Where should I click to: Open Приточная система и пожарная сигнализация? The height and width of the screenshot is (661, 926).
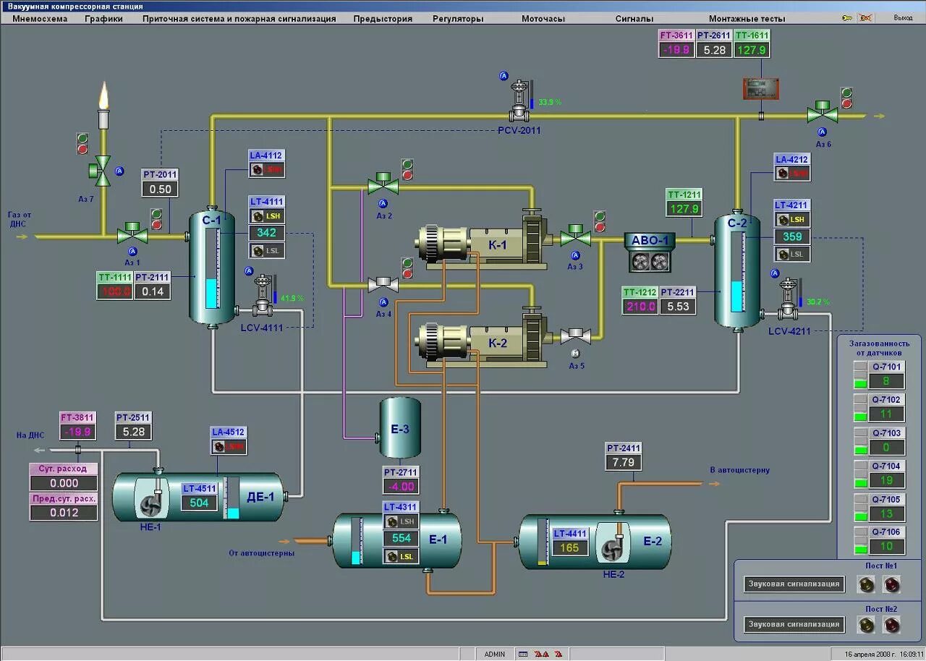pos(239,19)
